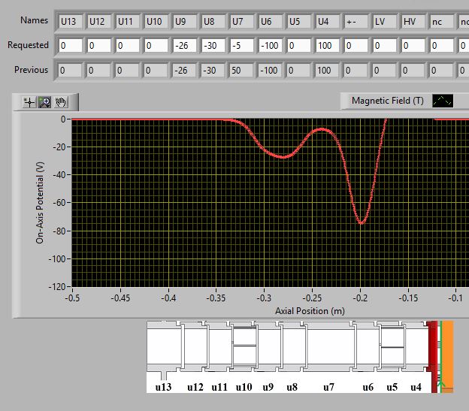Screen dimensions: 469x411
Task: Click the HV name field
Action: [x=413, y=22]
